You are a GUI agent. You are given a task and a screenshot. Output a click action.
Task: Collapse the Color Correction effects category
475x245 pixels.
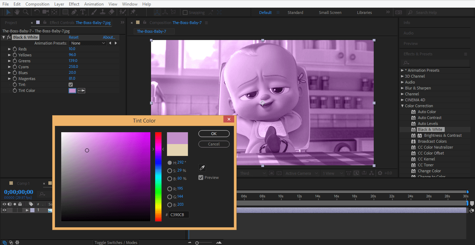click(402, 106)
